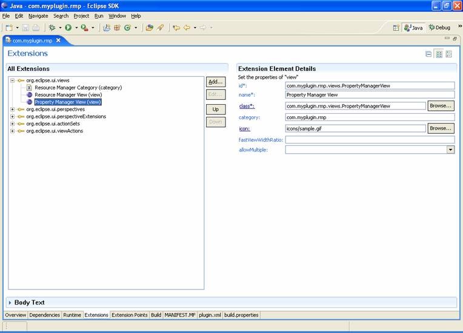Viewport: 463px width, 333px height.
Task: Open the Run menu
Action: click(x=99, y=16)
